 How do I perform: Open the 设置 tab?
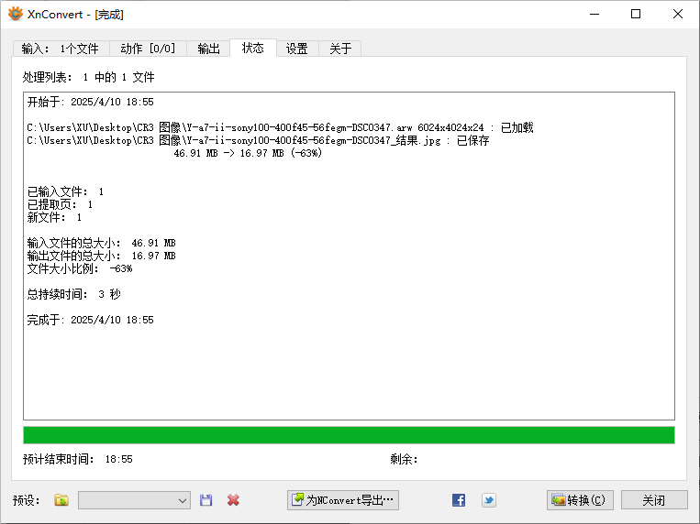(x=297, y=49)
